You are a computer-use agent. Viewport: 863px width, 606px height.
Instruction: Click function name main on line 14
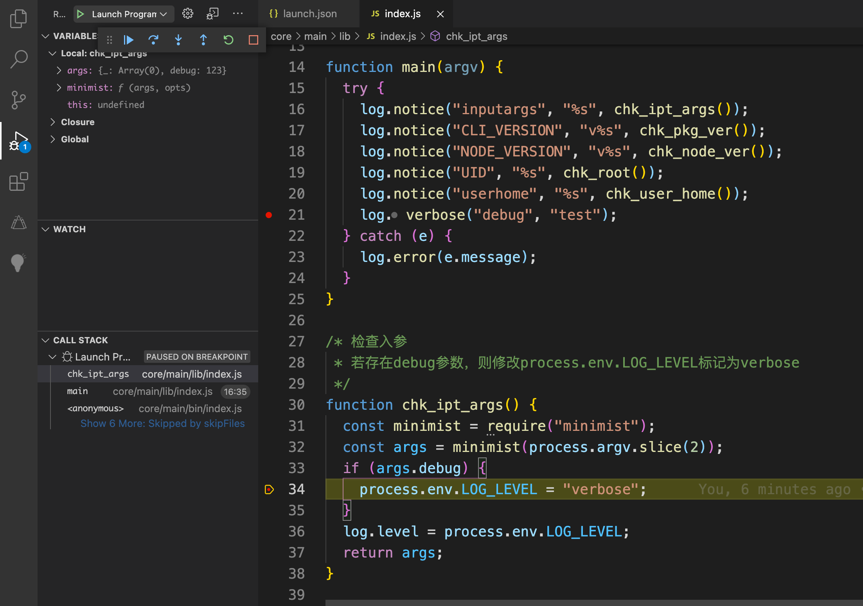pos(418,67)
